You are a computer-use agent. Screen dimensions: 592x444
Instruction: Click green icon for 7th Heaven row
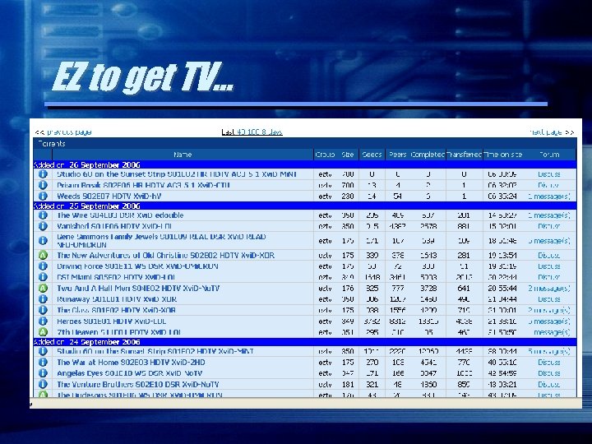point(43,332)
